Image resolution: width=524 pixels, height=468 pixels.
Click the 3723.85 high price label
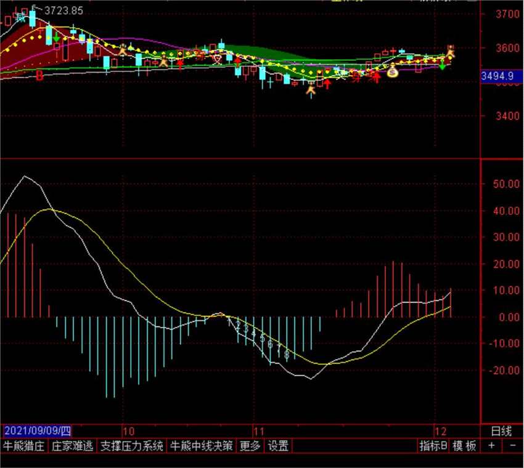63,10
